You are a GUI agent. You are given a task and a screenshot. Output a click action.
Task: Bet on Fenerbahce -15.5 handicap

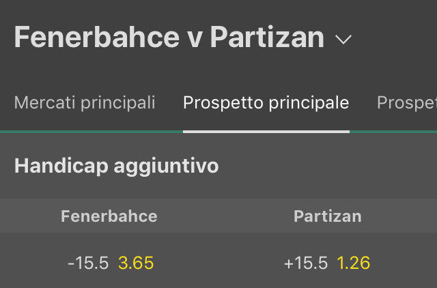(x=109, y=263)
